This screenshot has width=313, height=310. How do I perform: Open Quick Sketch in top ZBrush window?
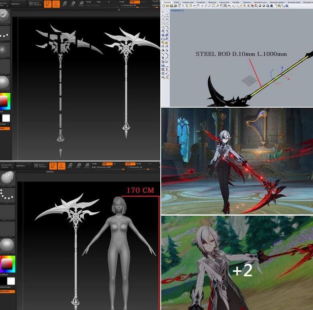35,4
